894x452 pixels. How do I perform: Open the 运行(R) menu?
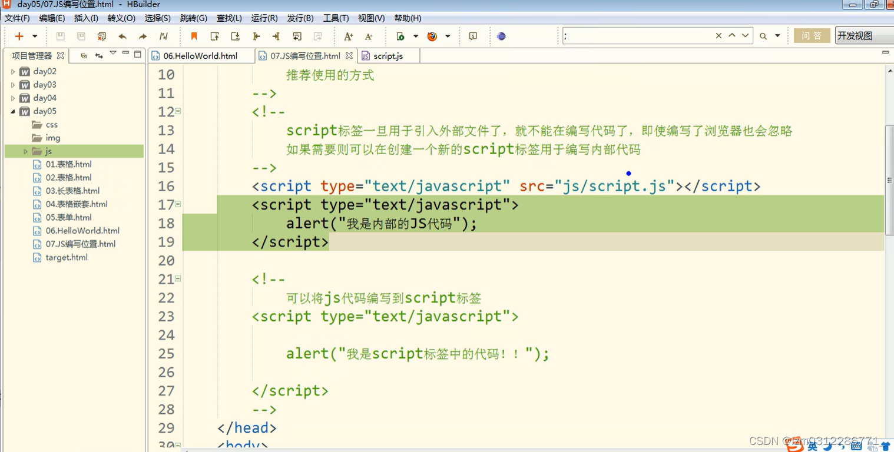click(264, 18)
